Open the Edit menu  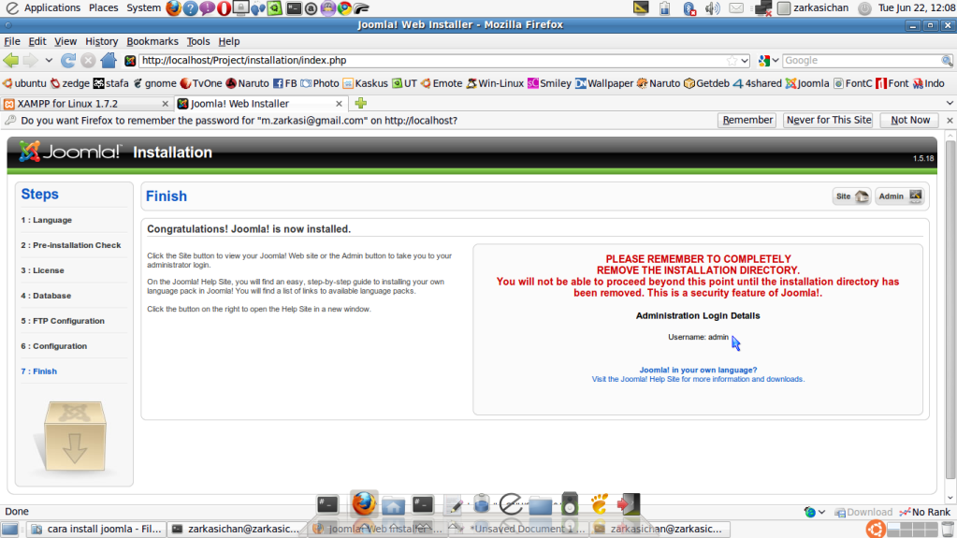[x=37, y=41]
